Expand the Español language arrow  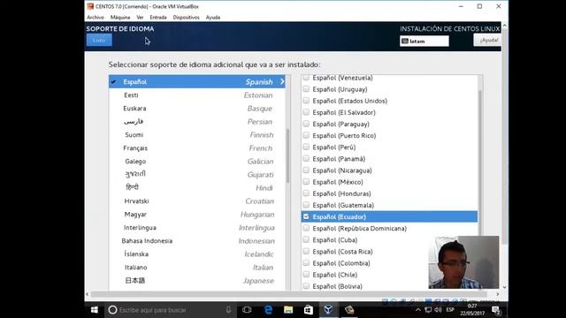coord(282,82)
